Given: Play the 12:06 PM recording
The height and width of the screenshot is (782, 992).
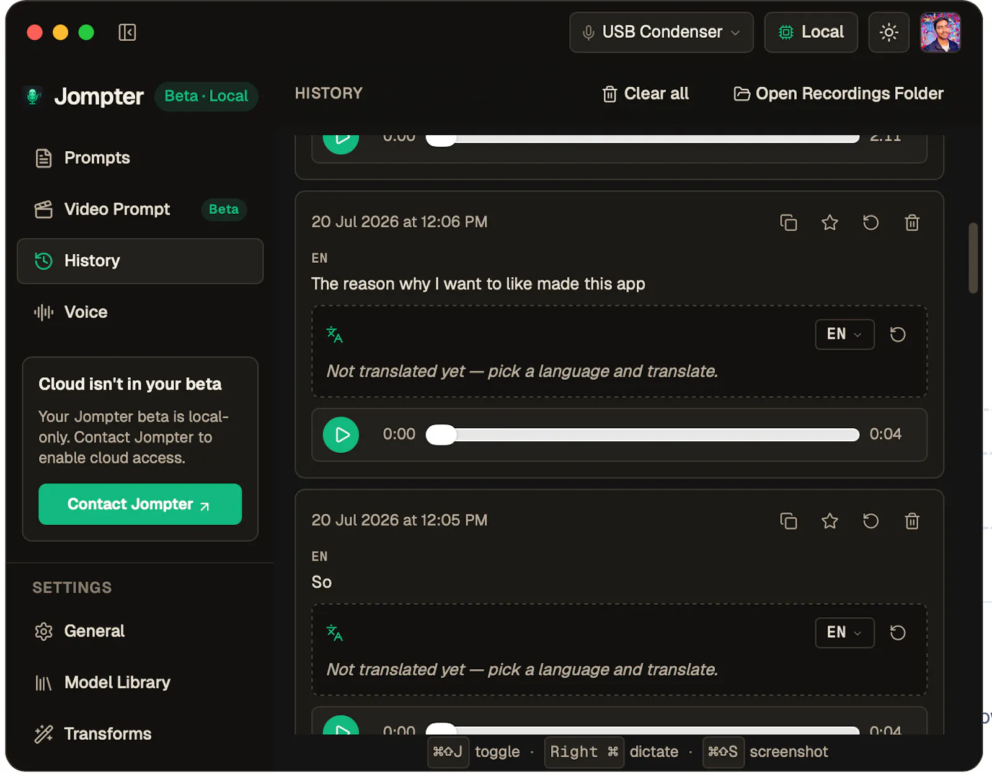Looking at the screenshot, I should 341,435.
